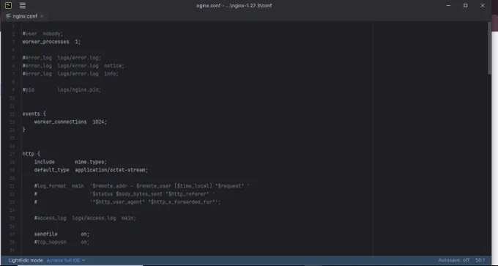Click the sendfile on; line

coord(62,234)
